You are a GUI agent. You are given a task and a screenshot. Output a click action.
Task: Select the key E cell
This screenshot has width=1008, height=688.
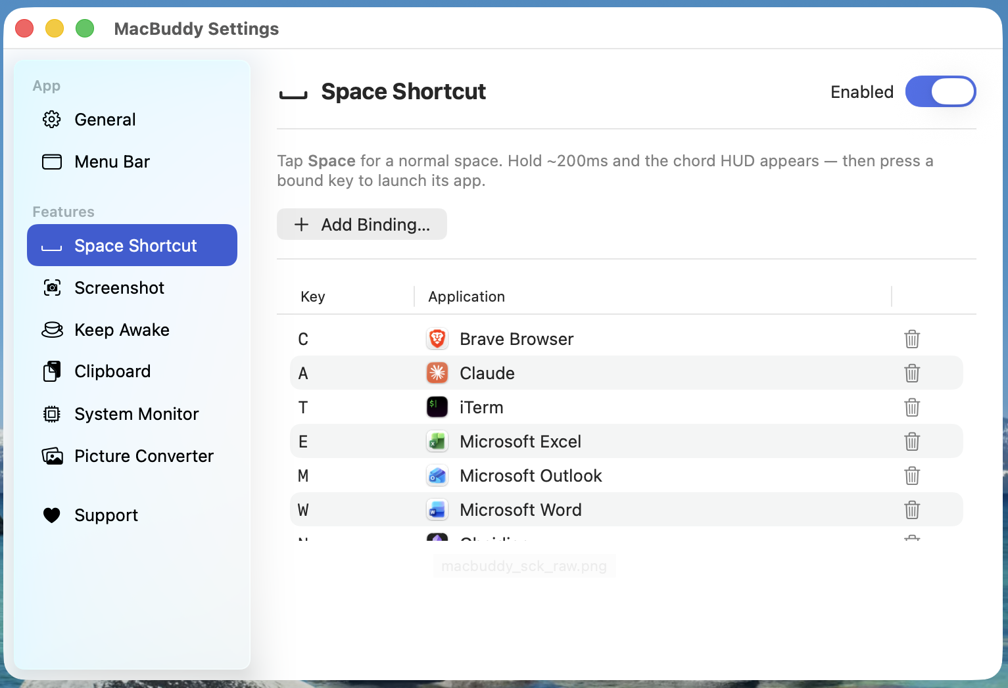point(303,442)
